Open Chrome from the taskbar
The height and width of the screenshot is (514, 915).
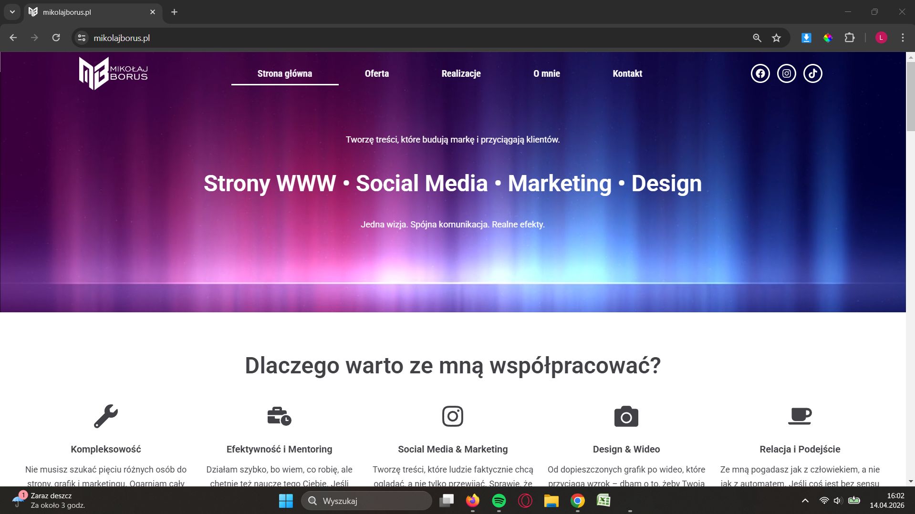[577, 501]
